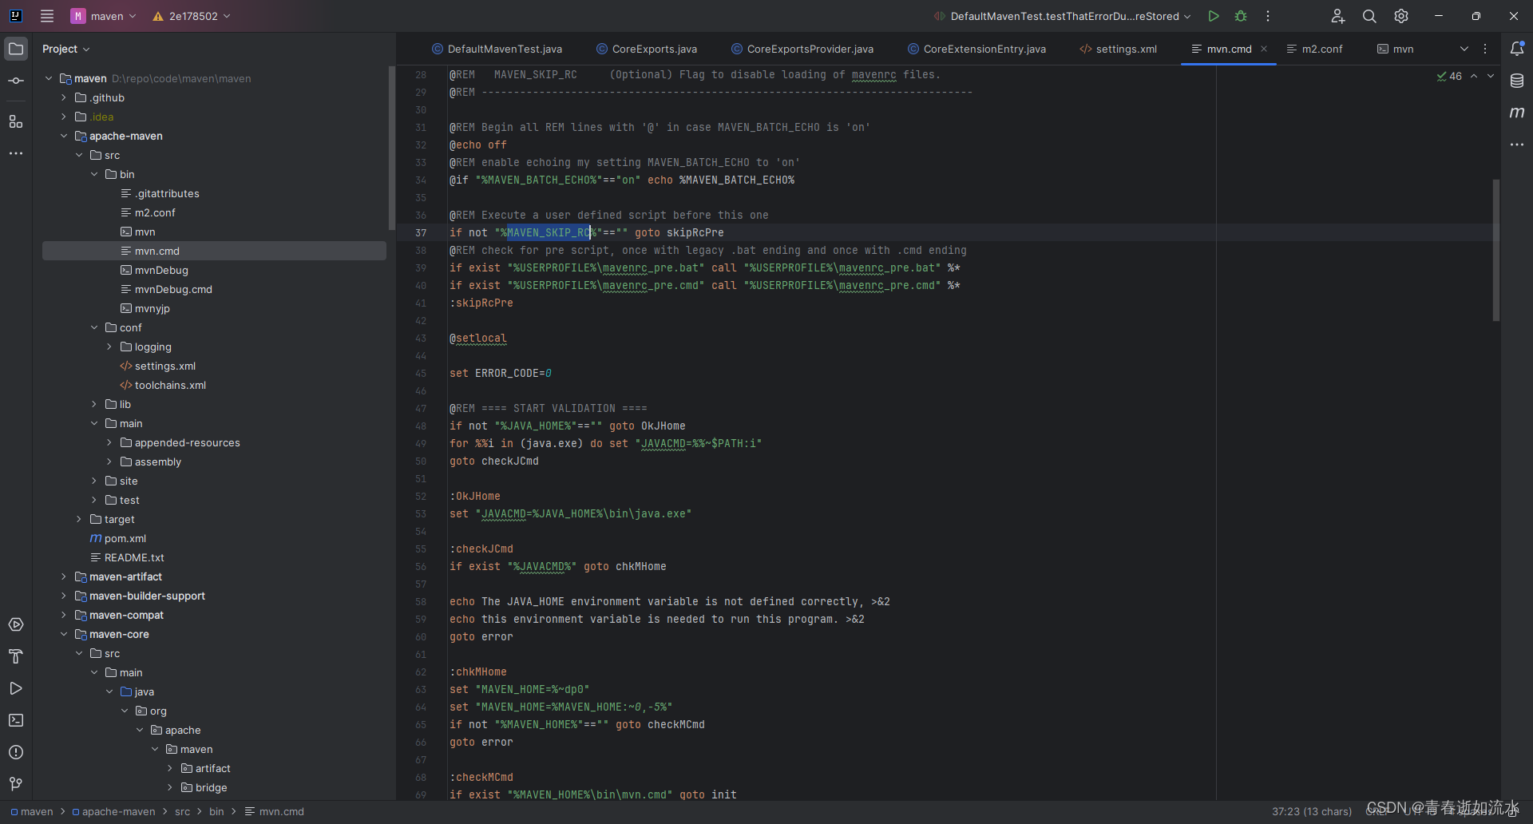The width and height of the screenshot is (1533, 824).
Task: Open the Maven tool window on right
Action: tap(1517, 113)
